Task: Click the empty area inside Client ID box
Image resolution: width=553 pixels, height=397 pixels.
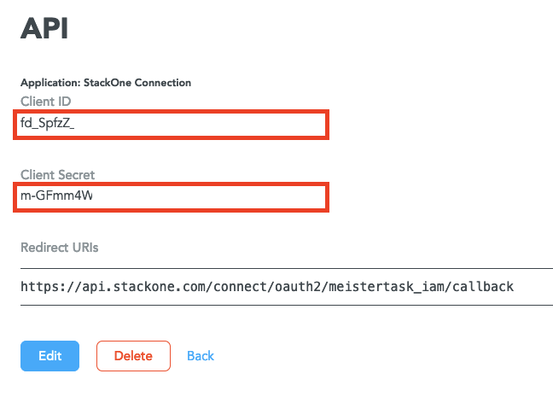Action: click(201, 125)
